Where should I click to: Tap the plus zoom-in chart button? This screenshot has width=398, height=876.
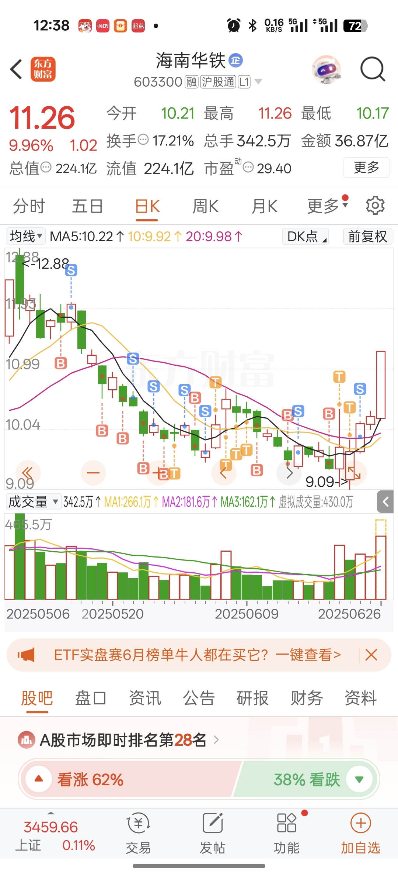pos(159,473)
